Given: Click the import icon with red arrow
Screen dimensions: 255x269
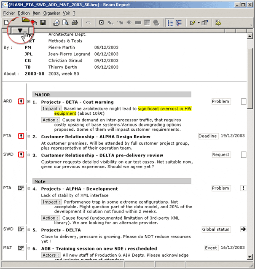Looking at the screenshot, I should point(34,22).
